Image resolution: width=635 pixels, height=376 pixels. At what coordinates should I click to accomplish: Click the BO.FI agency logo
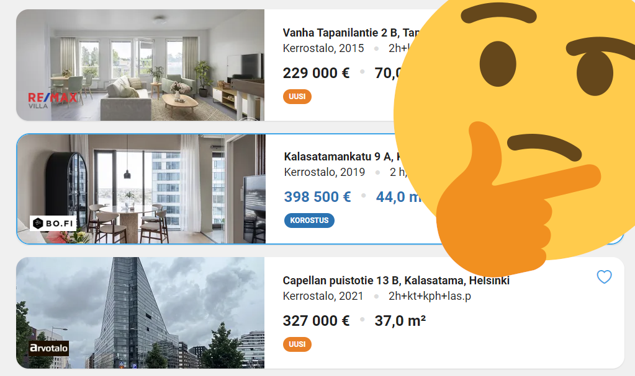[x=53, y=223]
